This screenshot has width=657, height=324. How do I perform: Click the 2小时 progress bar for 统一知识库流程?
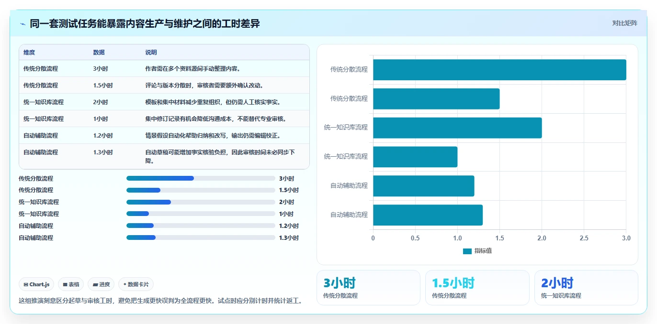201,202
